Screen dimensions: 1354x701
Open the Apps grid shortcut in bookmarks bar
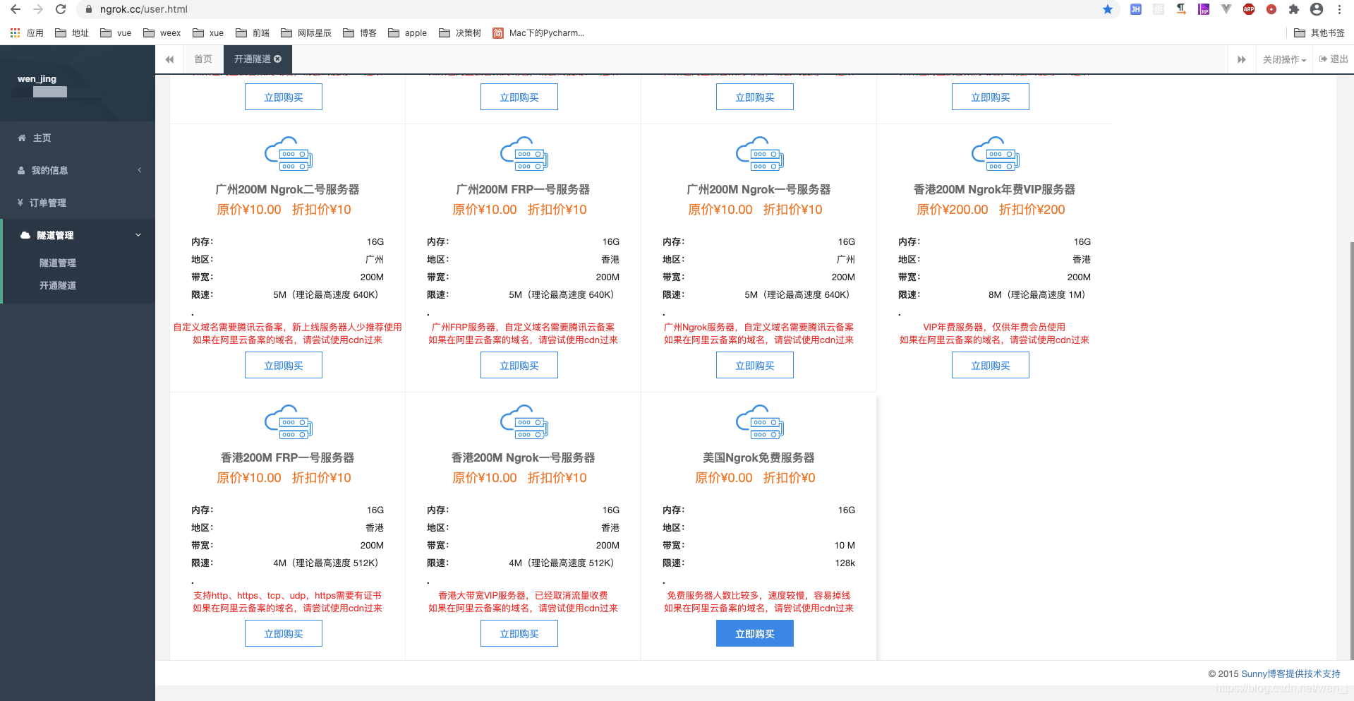click(27, 33)
